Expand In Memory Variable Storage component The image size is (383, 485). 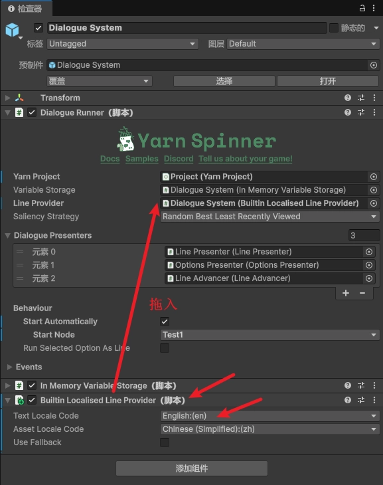[x=8, y=385]
